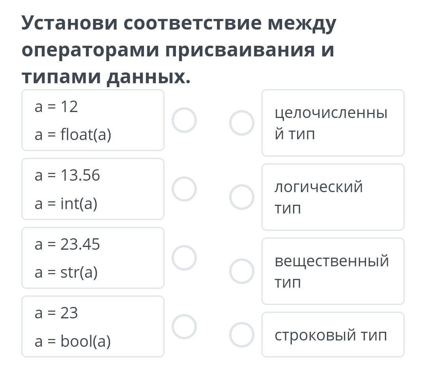Select the circle next to a = str(a)
426x374 pixels.
(184, 258)
